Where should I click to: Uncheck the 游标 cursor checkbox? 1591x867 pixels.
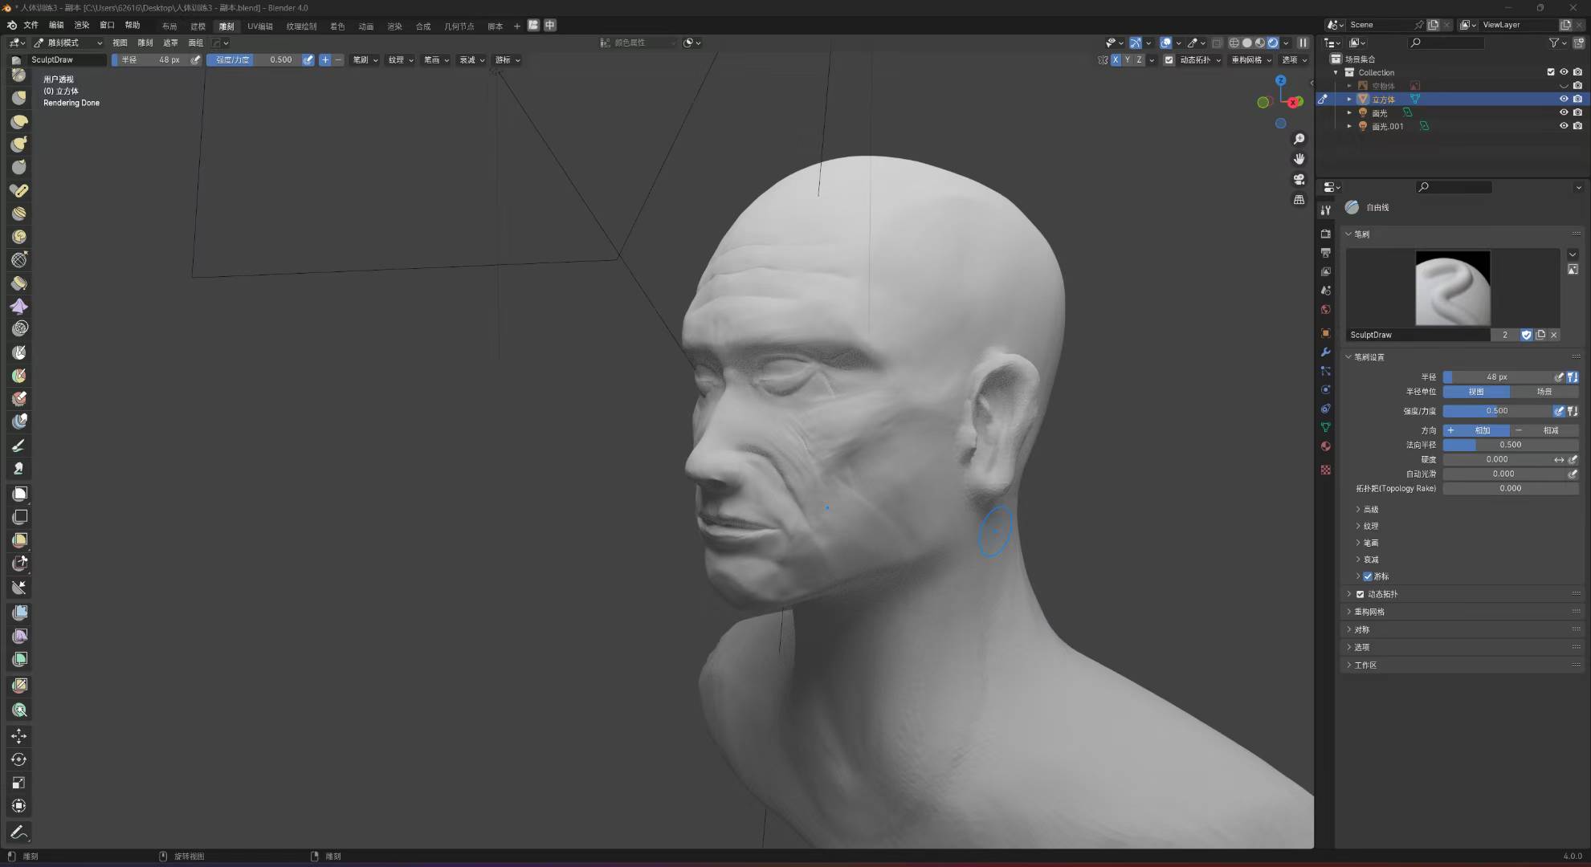pyautogui.click(x=1368, y=576)
